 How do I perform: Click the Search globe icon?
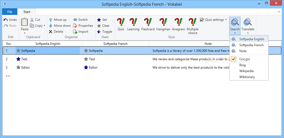tap(235, 22)
